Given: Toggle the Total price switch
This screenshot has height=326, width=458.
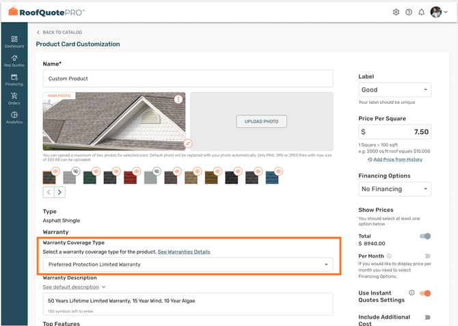Looking at the screenshot, I should [x=425, y=236].
